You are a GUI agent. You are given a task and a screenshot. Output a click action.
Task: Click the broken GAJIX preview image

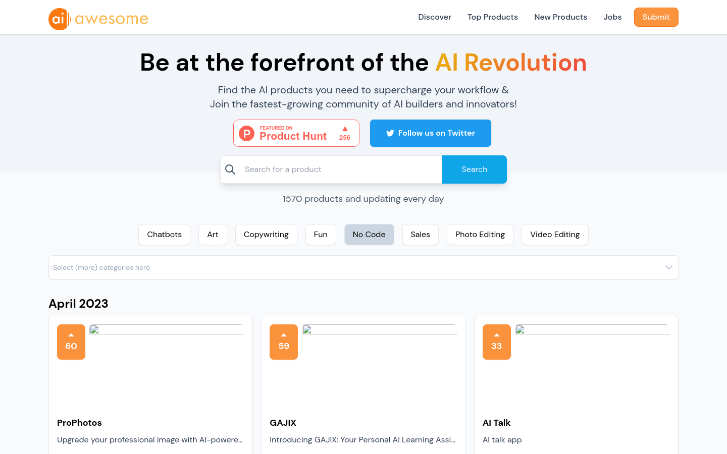click(x=380, y=330)
